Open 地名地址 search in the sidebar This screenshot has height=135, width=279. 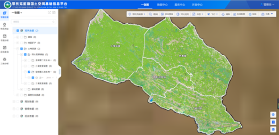pyautogui.click(x=5, y=26)
